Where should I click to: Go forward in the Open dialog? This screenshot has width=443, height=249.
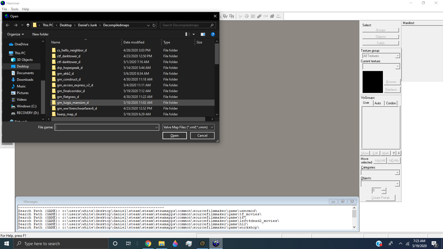click(16, 25)
